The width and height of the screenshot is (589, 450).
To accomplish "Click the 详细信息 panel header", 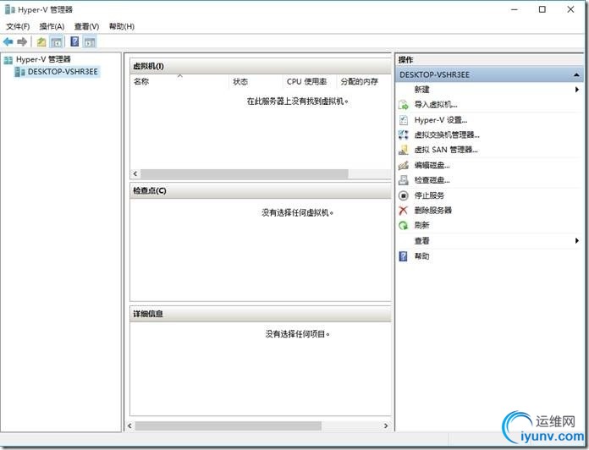I will 261,314.
